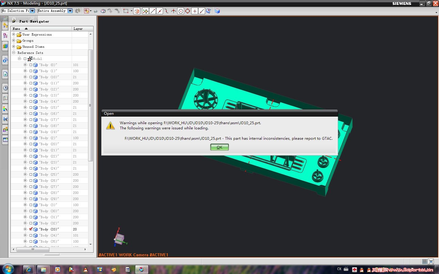The height and width of the screenshot is (274, 439).
Task: Click the selection priority icon with star
Action: click(87, 11)
